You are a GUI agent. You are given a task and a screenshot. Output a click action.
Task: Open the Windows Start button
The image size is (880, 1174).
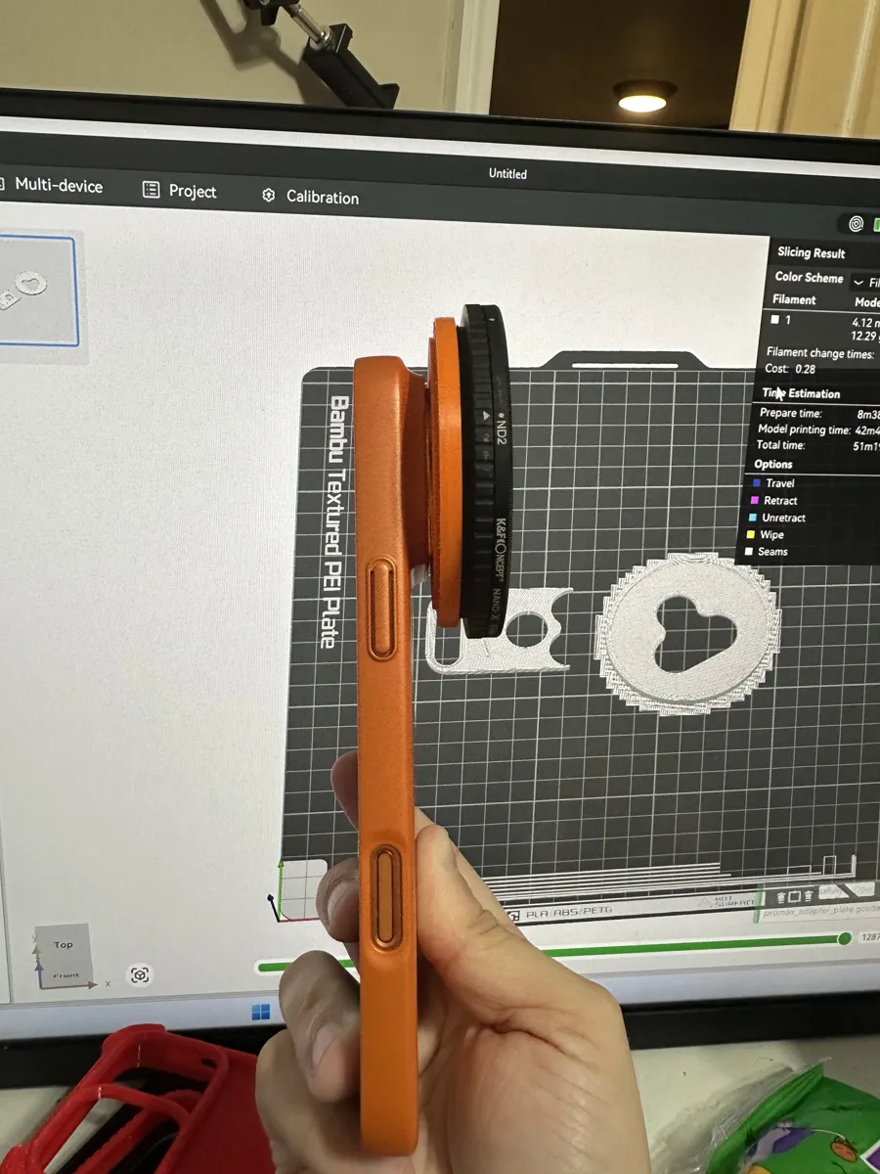[x=261, y=1013]
